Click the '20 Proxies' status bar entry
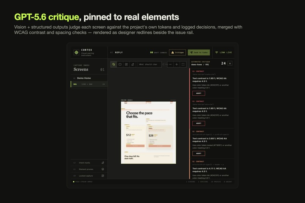Screen dimensions: 305x203 (x=216, y=182)
